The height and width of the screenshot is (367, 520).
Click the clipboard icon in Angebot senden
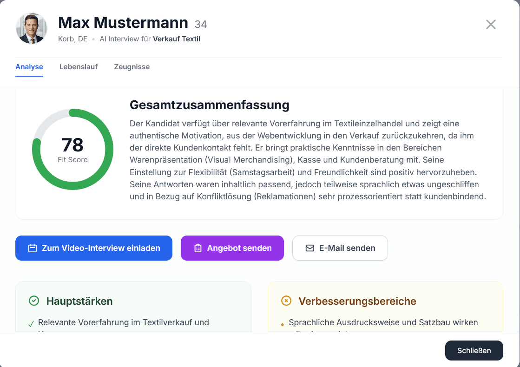pyautogui.click(x=198, y=248)
